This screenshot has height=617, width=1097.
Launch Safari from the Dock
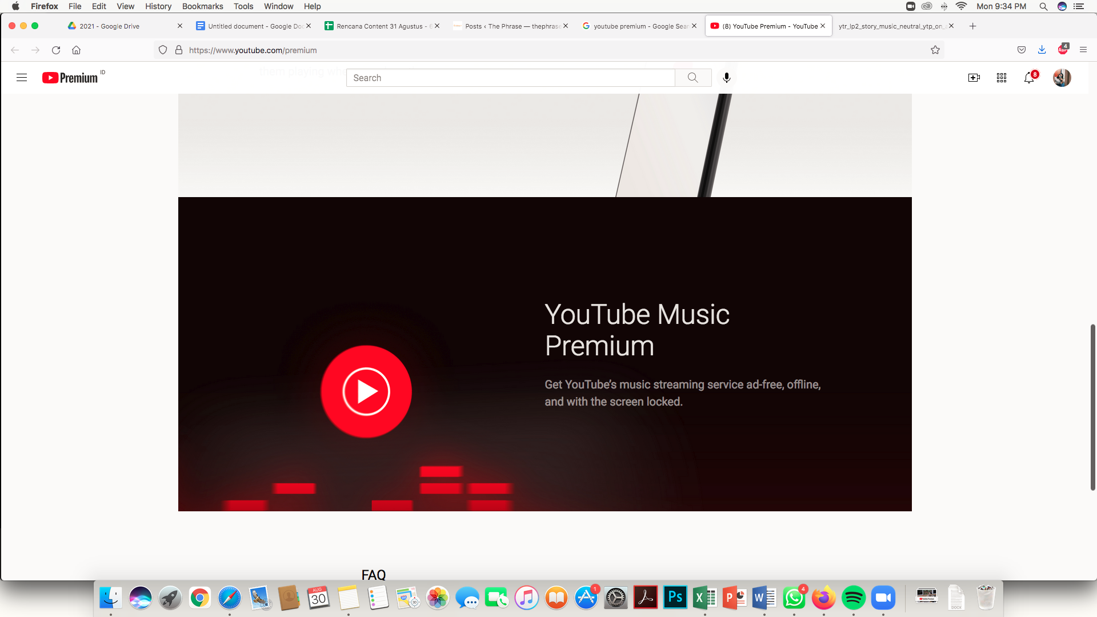point(229,598)
